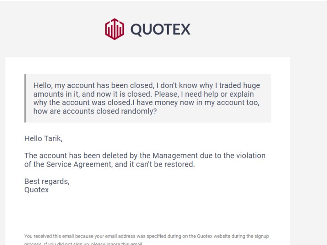Click the QUOTEX wordmark in header
Screen dimensions: 327x245
tap(160, 29)
